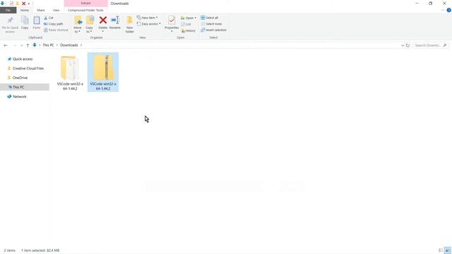Open the New item dropdown
The width and height of the screenshot is (452, 254).
pyautogui.click(x=148, y=18)
